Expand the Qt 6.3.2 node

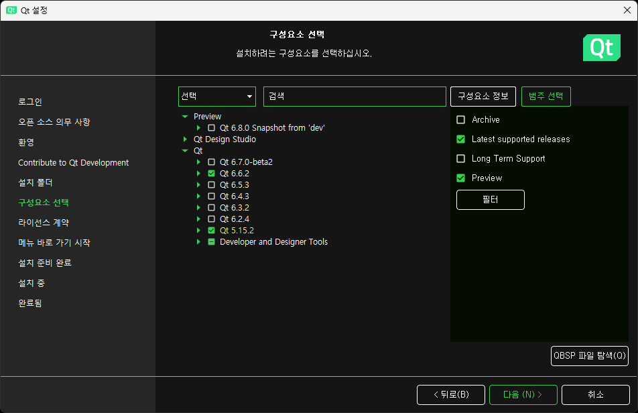(x=198, y=208)
